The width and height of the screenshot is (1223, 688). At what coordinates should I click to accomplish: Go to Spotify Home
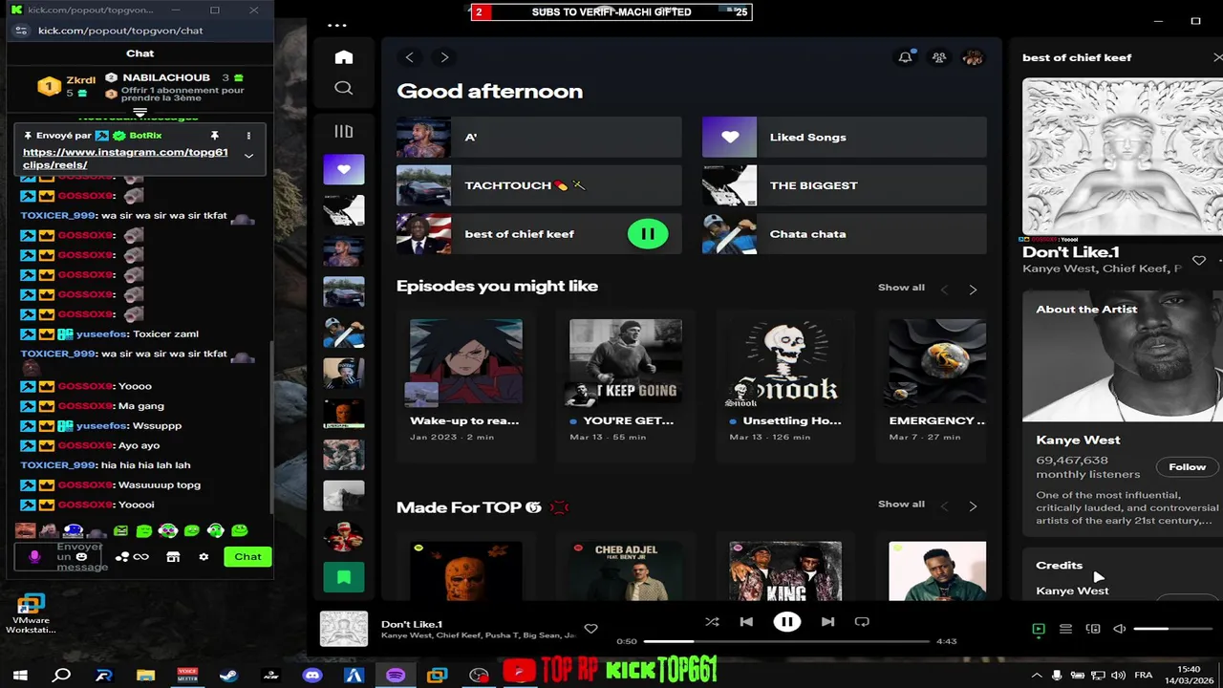pos(344,57)
